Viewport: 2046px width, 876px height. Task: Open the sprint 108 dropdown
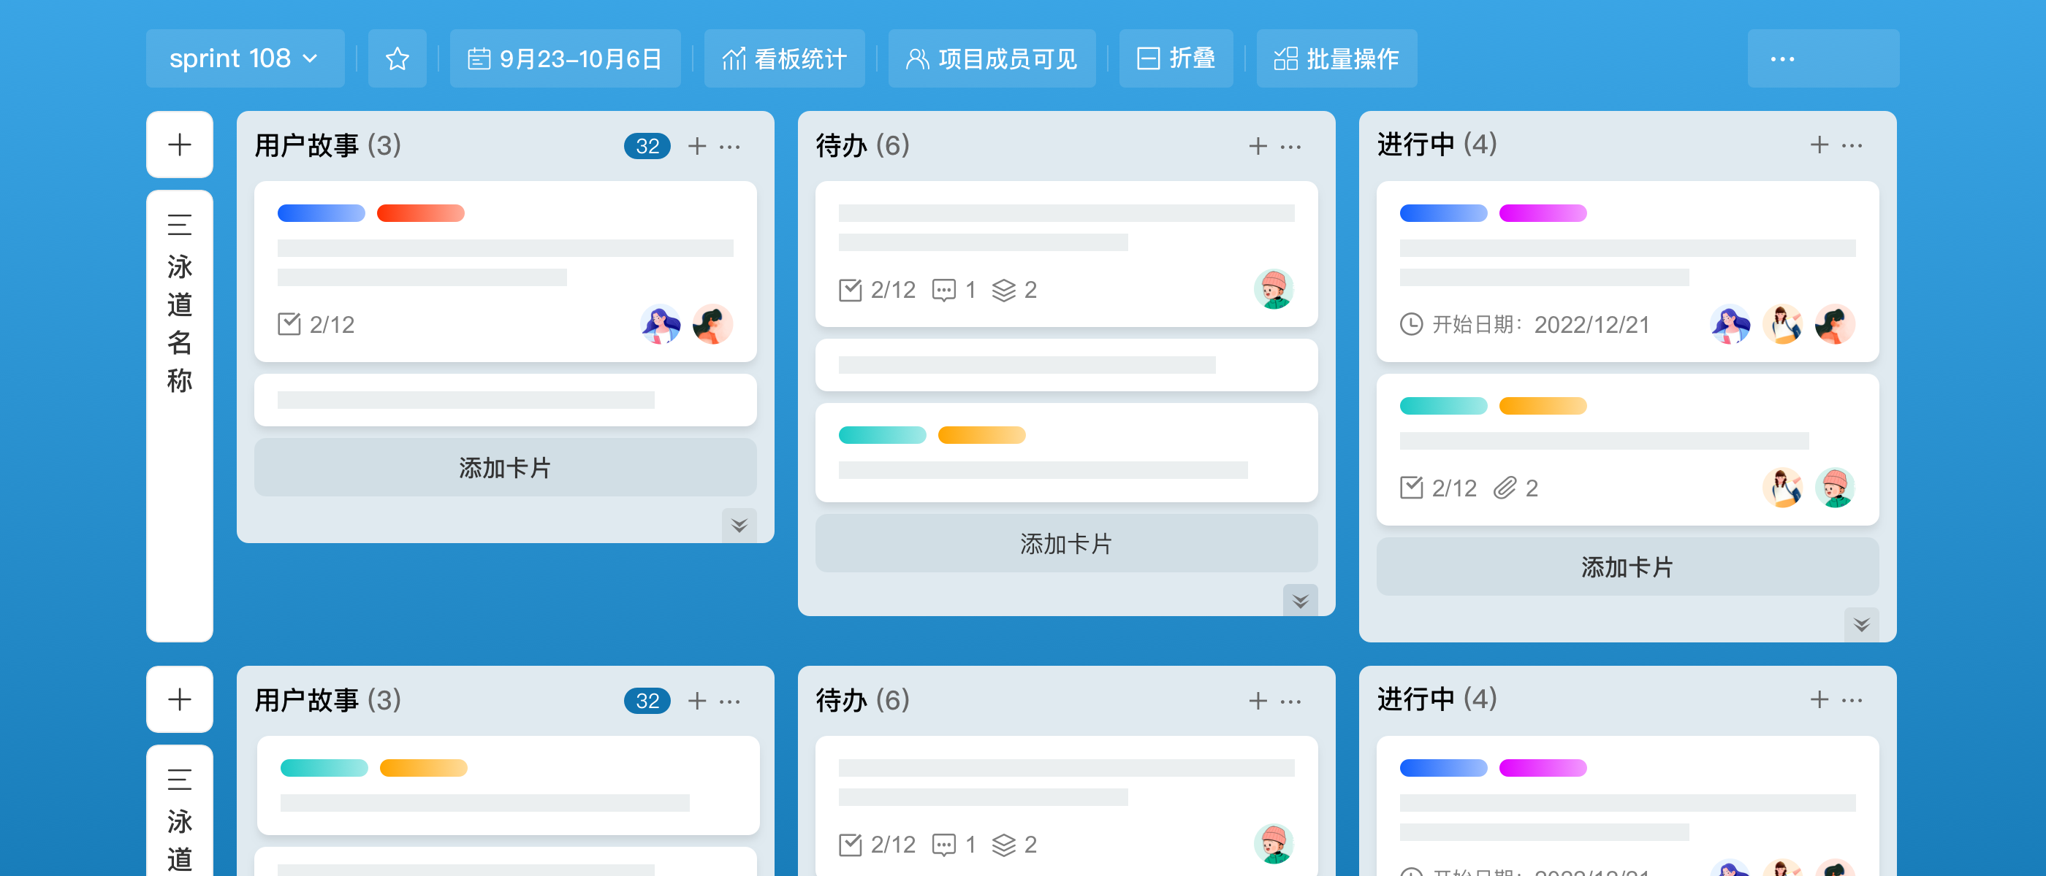(x=245, y=58)
